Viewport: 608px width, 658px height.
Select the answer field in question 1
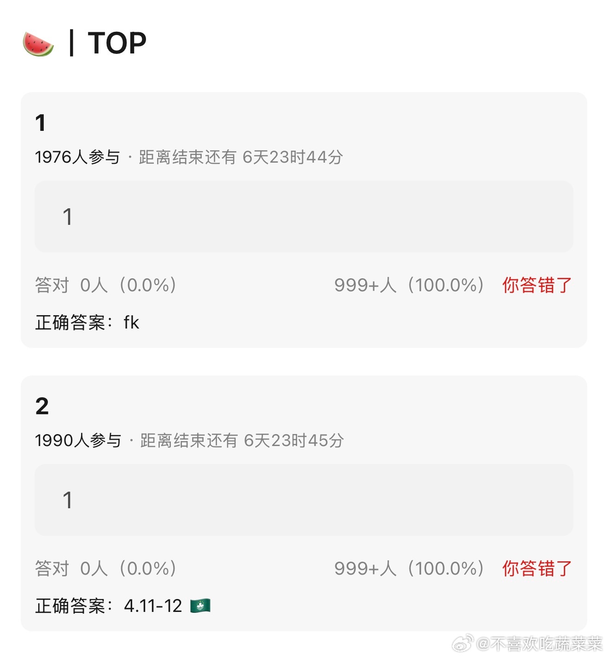[x=304, y=217]
